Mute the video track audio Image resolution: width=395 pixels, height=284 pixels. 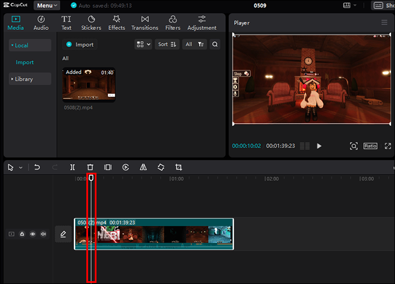click(x=43, y=234)
